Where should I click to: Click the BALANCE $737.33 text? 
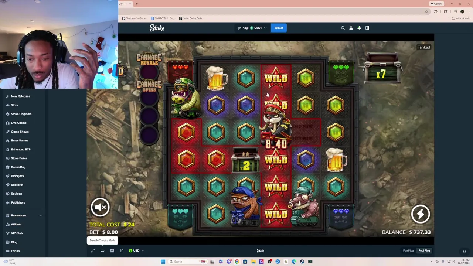406,232
